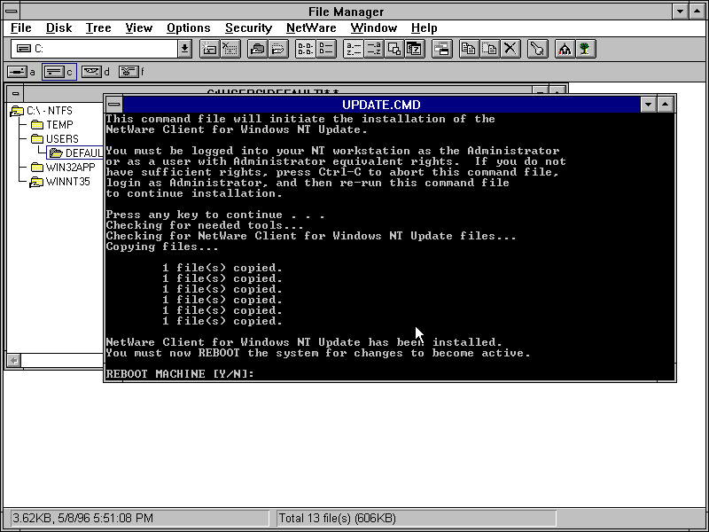The width and height of the screenshot is (709, 532).
Task: Click the NetWare red network toolbar icon
Action: coord(565,49)
